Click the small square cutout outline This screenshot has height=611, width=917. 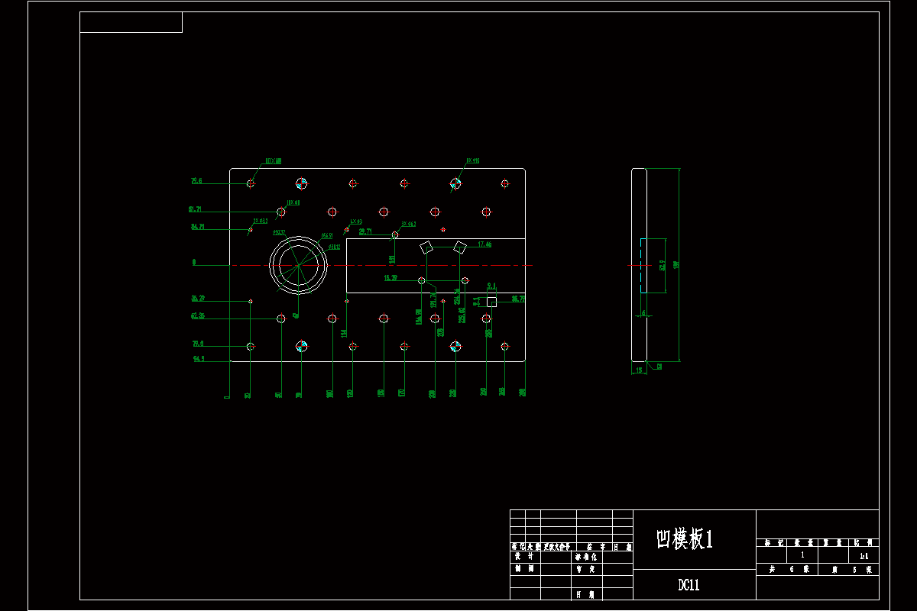tap(491, 302)
